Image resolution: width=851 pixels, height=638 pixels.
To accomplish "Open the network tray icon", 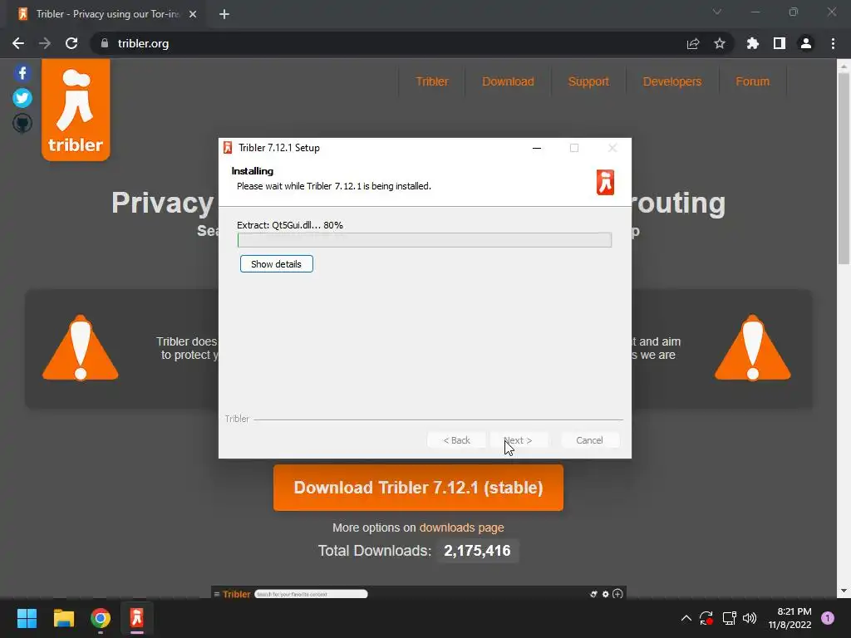I will click(729, 618).
